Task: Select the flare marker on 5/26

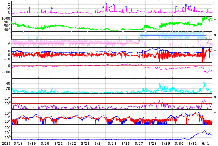Action: [x=126, y=7]
